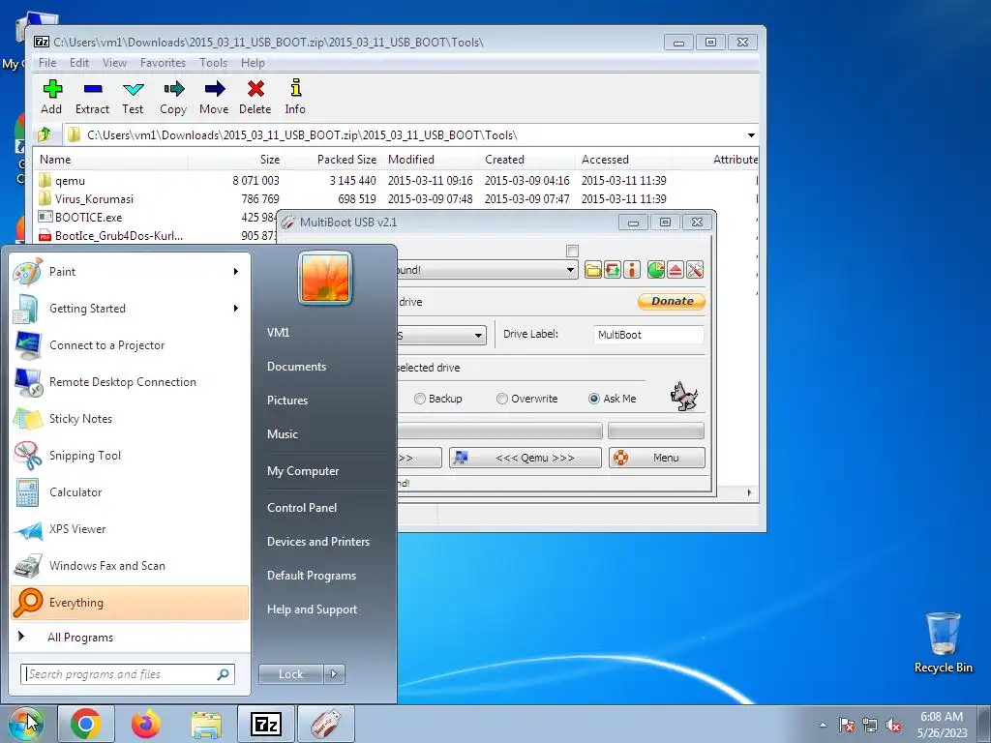Open the Help menu in 7-Zip

[253, 63]
